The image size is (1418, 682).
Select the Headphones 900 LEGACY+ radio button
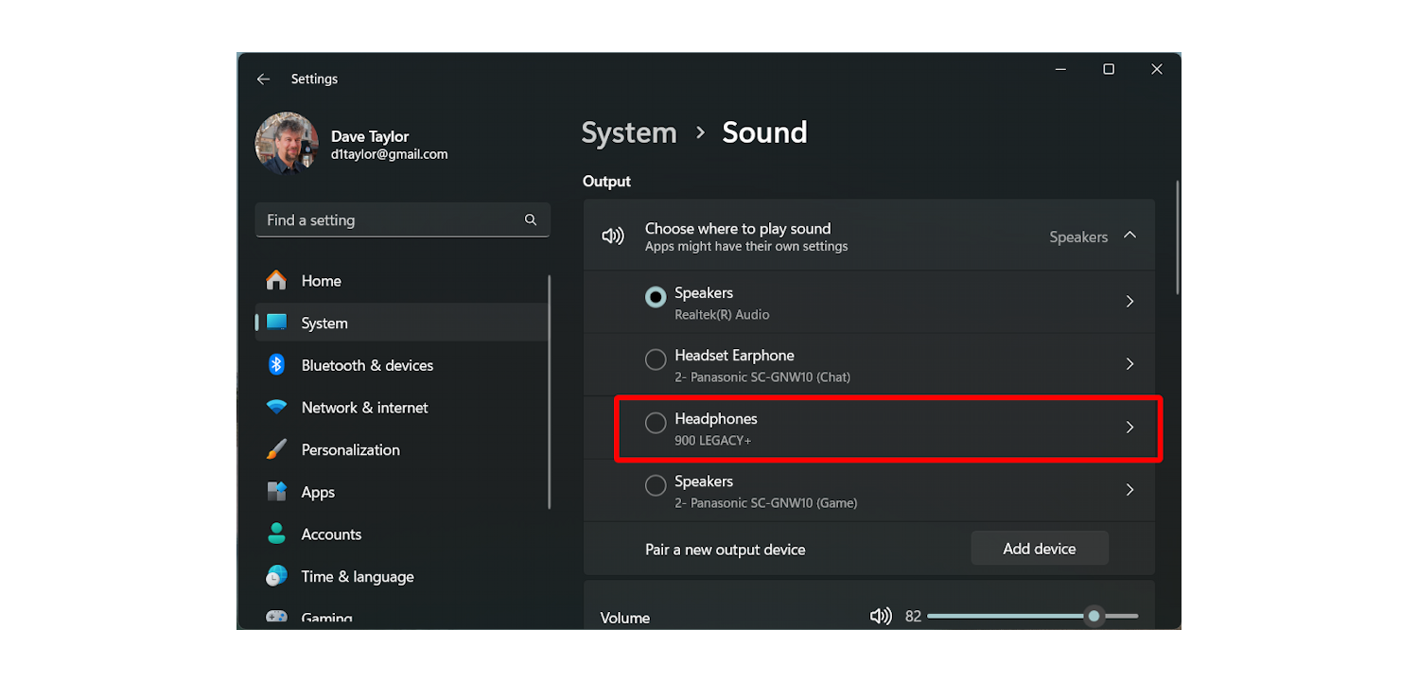point(655,422)
